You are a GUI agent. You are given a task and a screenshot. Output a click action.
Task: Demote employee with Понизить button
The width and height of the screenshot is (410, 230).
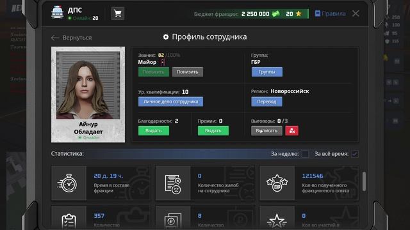tap(188, 72)
